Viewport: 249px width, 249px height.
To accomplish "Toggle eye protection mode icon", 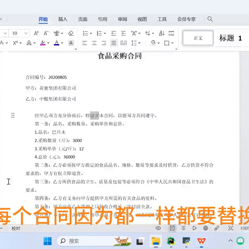I will (x=158, y=228).
